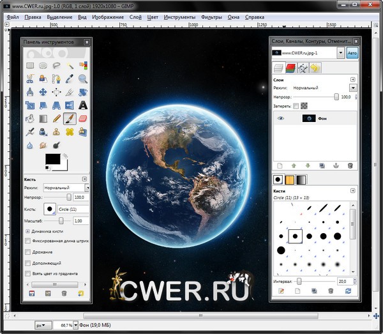
Task: Select the Move tool
Action: 43,92
